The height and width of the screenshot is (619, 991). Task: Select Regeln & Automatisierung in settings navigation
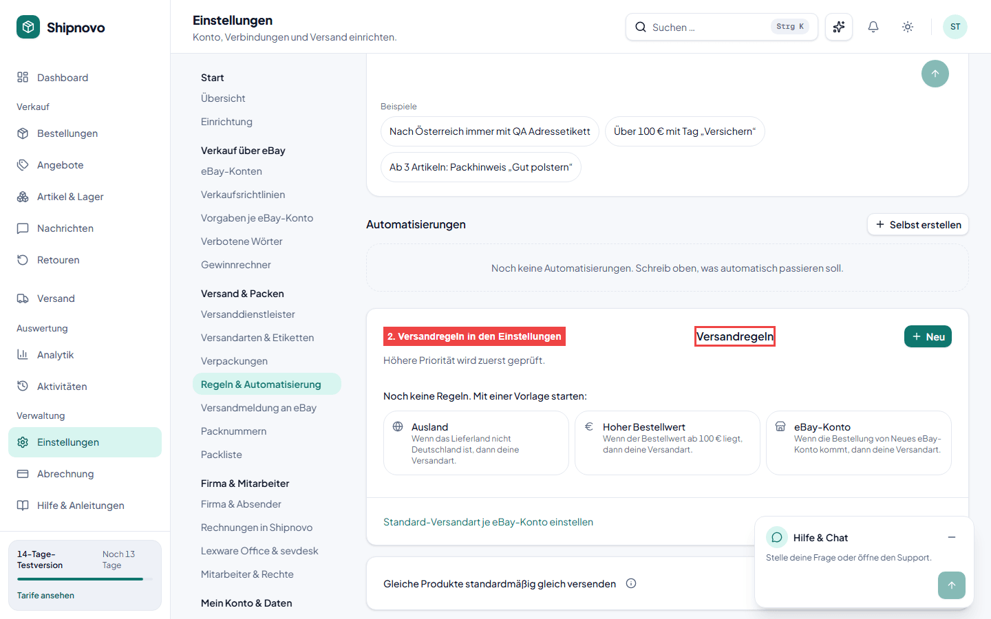(267, 384)
